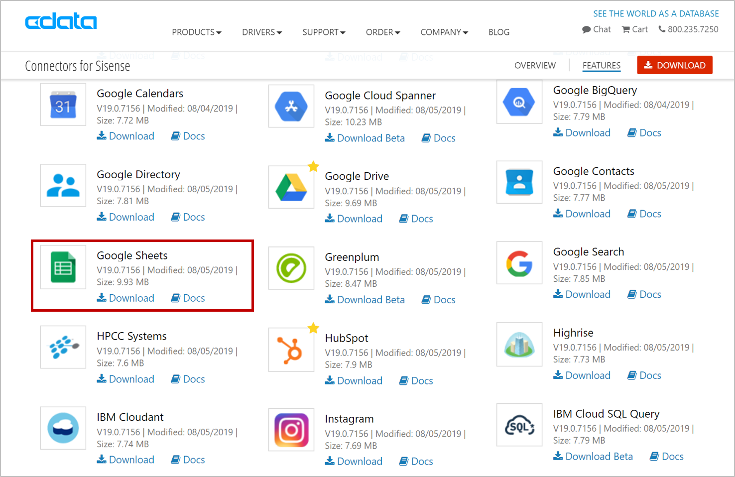Viewport: 735px width, 477px height.
Task: Open the Google Contacts connector icon
Action: pos(519,182)
